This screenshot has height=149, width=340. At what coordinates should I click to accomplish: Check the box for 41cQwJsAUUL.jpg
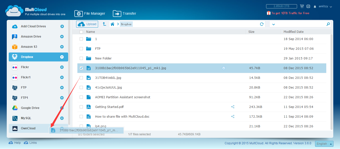pos(81,88)
